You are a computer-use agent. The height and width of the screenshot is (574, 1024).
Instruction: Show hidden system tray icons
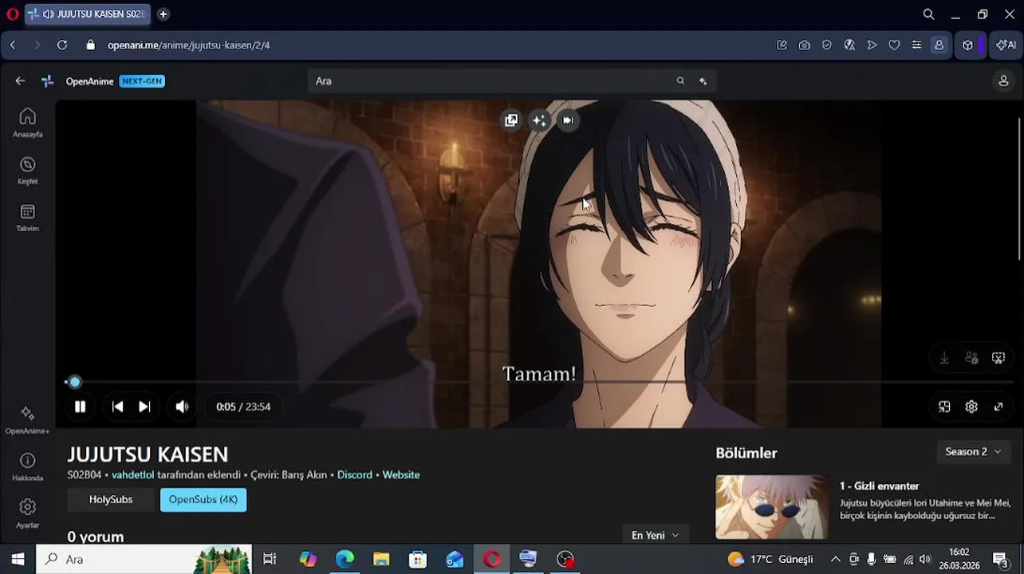coord(835,559)
